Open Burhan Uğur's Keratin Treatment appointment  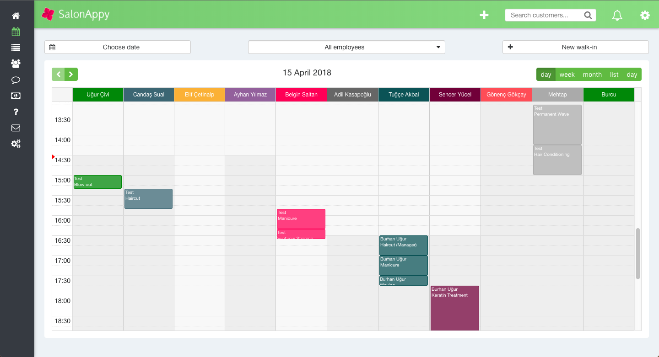[x=454, y=308]
